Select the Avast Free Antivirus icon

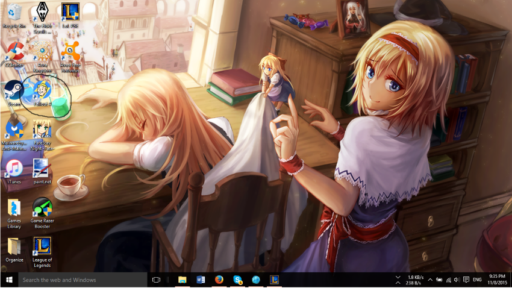70,57
